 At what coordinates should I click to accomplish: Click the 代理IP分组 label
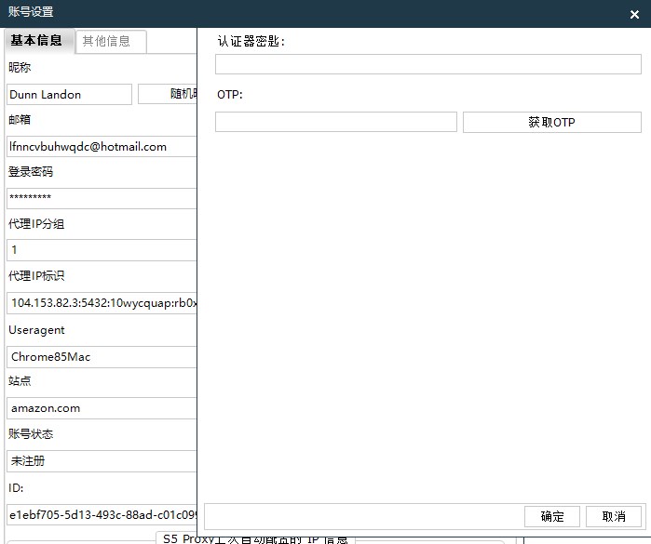tap(36, 224)
